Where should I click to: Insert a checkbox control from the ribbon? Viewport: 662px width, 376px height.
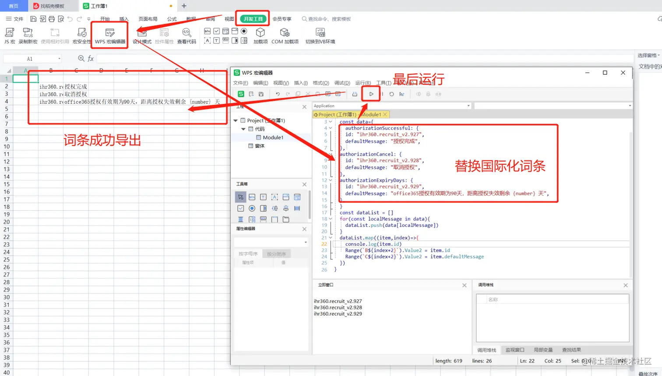tap(217, 31)
